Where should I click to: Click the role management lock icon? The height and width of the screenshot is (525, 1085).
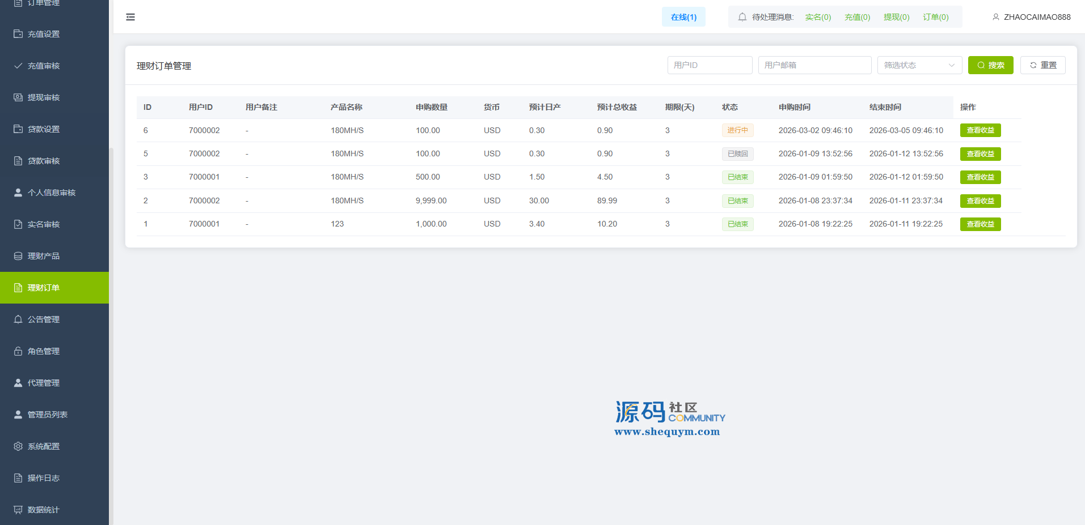pos(18,351)
